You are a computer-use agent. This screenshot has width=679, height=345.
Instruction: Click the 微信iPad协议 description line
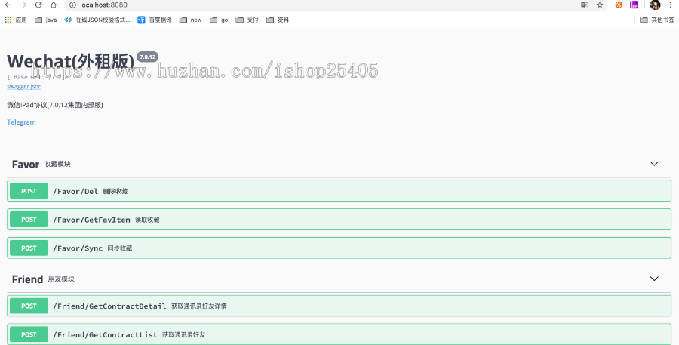point(55,105)
